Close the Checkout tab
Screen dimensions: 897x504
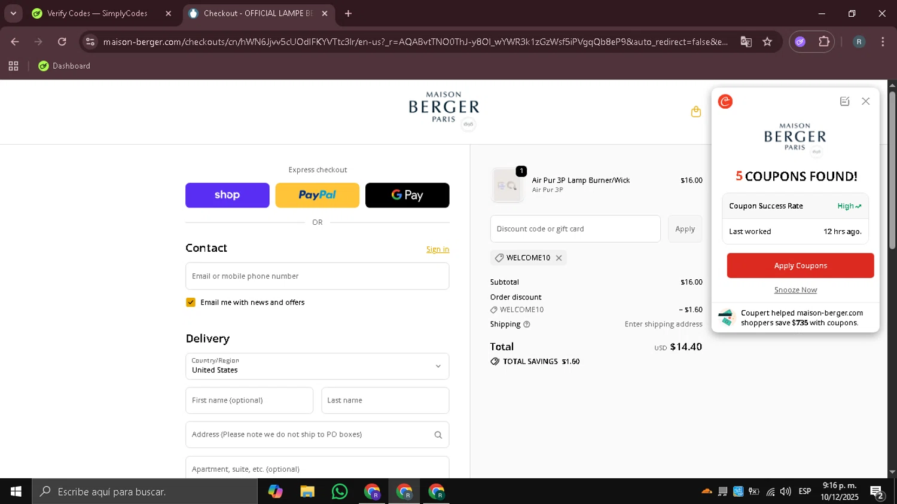(325, 13)
